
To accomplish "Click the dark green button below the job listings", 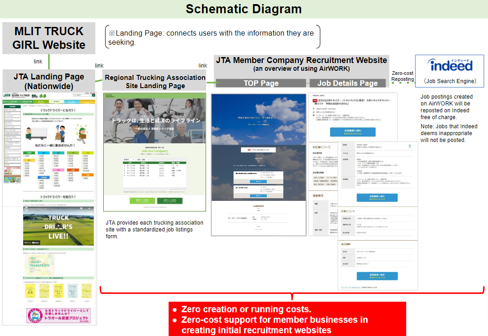I will pos(170,200).
